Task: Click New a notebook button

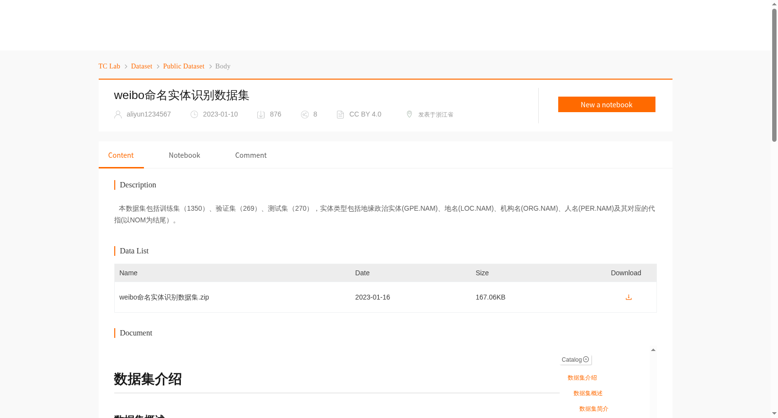Action: coord(606,104)
